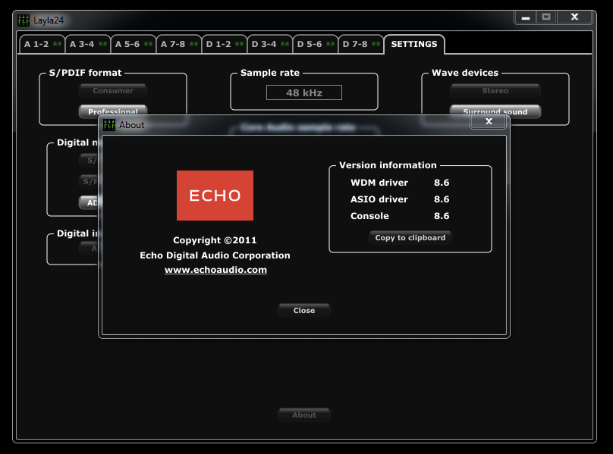This screenshot has height=454, width=613.
Task: Open the D 1-2 tab
Action: tap(225, 44)
